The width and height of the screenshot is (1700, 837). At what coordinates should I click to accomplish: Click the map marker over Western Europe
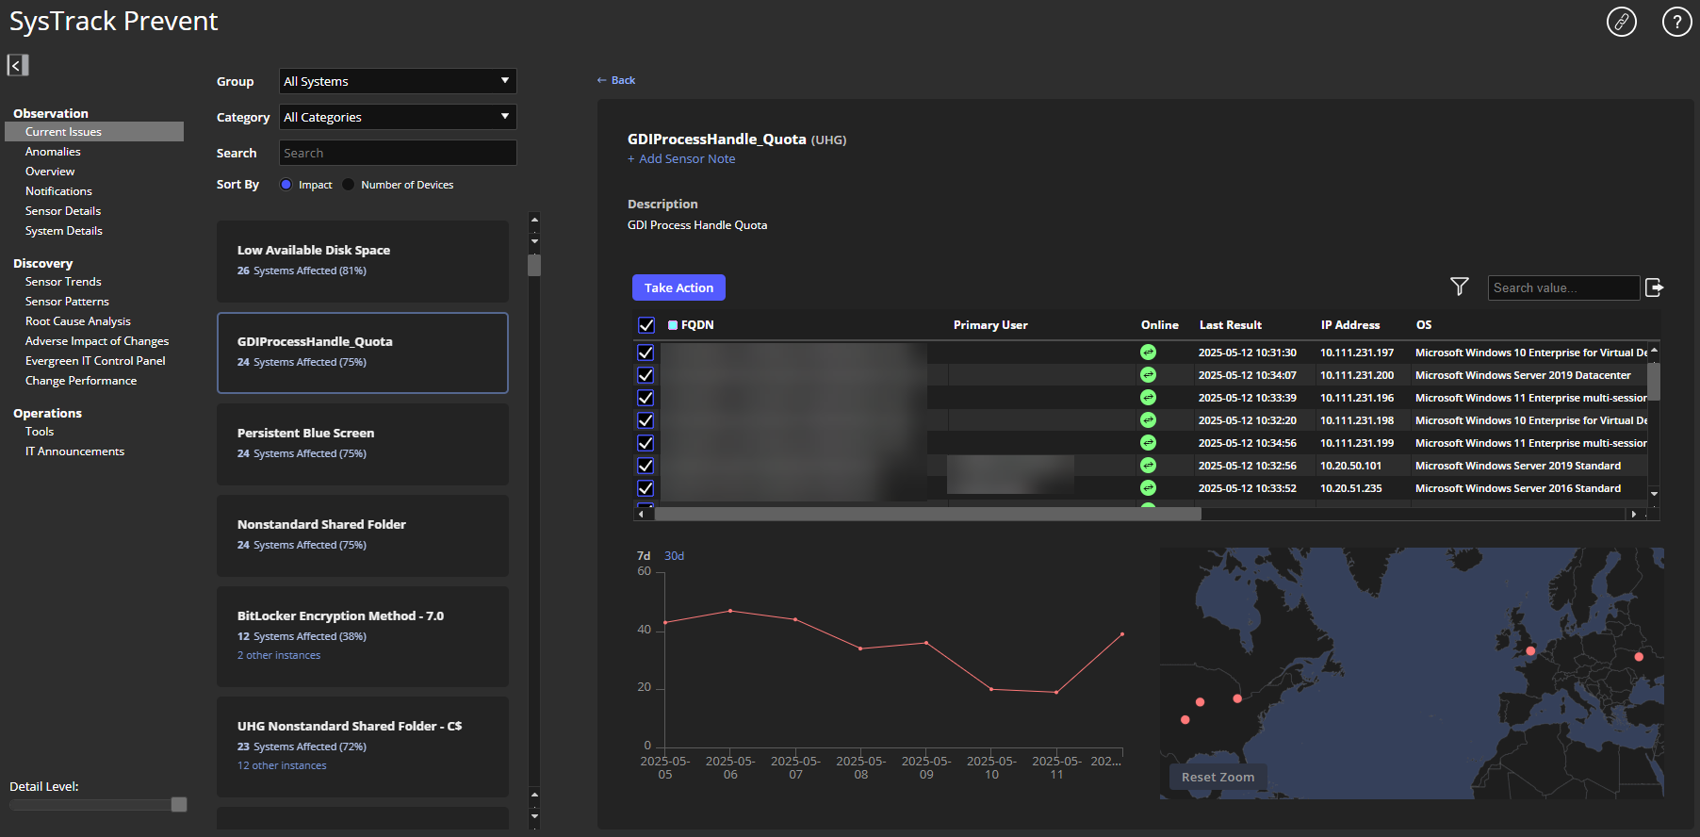tap(1530, 651)
